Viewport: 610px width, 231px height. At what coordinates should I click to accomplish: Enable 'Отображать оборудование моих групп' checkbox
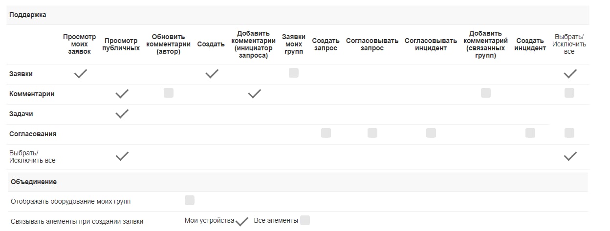click(190, 200)
